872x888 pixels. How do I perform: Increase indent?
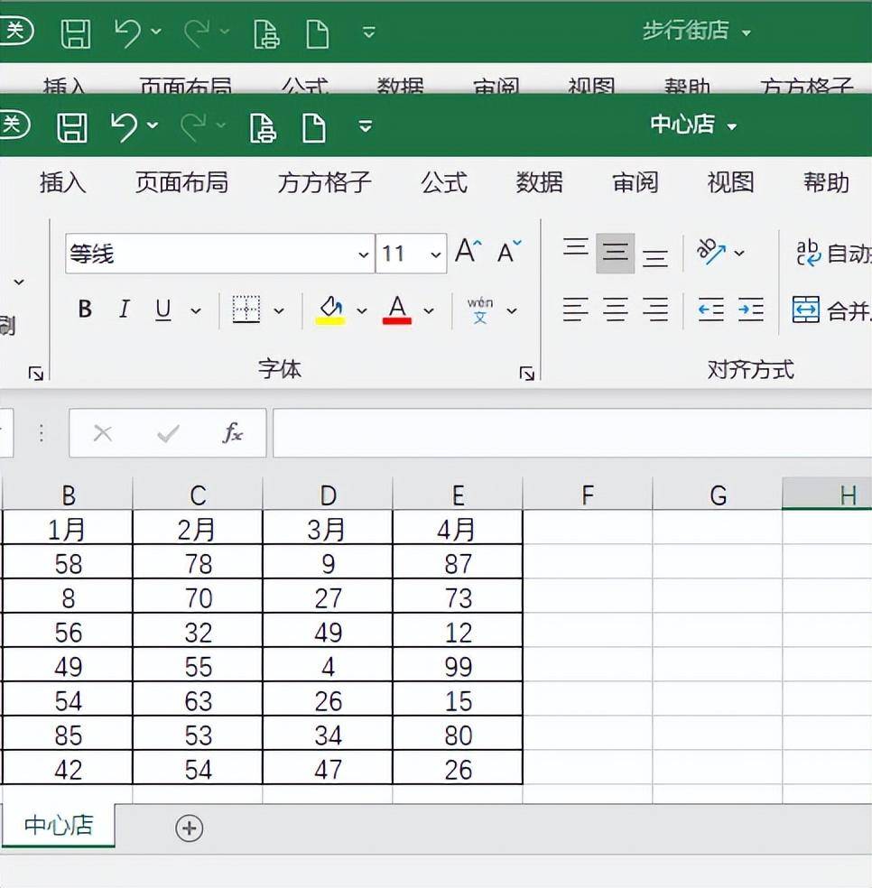tap(751, 310)
